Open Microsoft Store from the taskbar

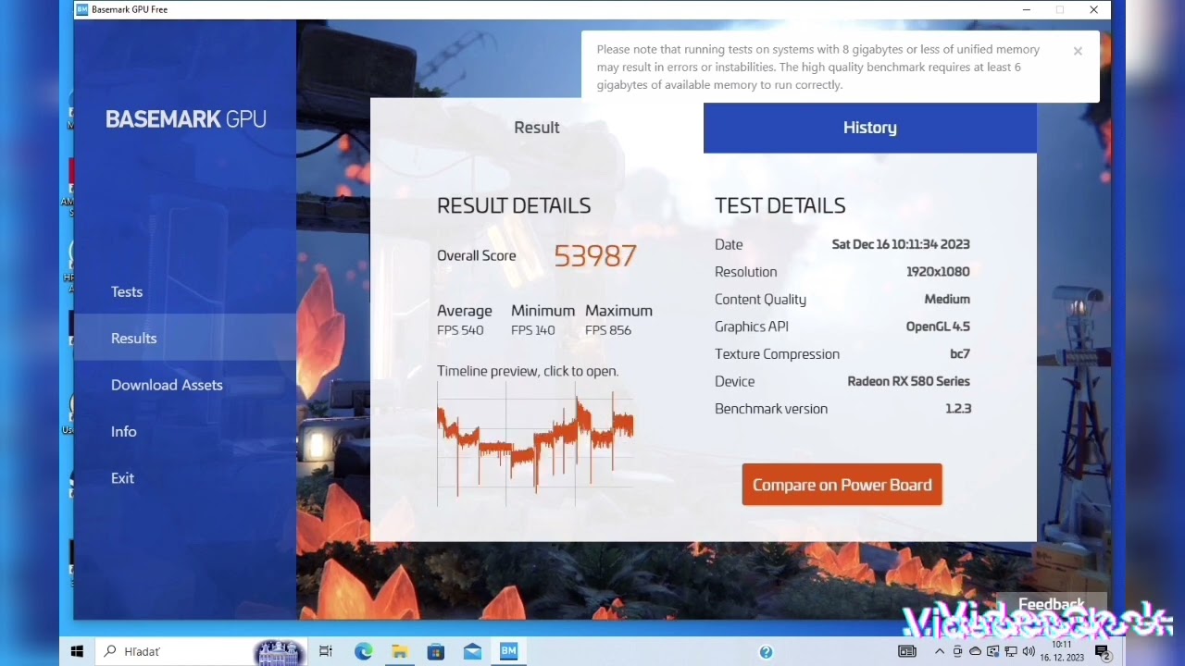click(436, 651)
